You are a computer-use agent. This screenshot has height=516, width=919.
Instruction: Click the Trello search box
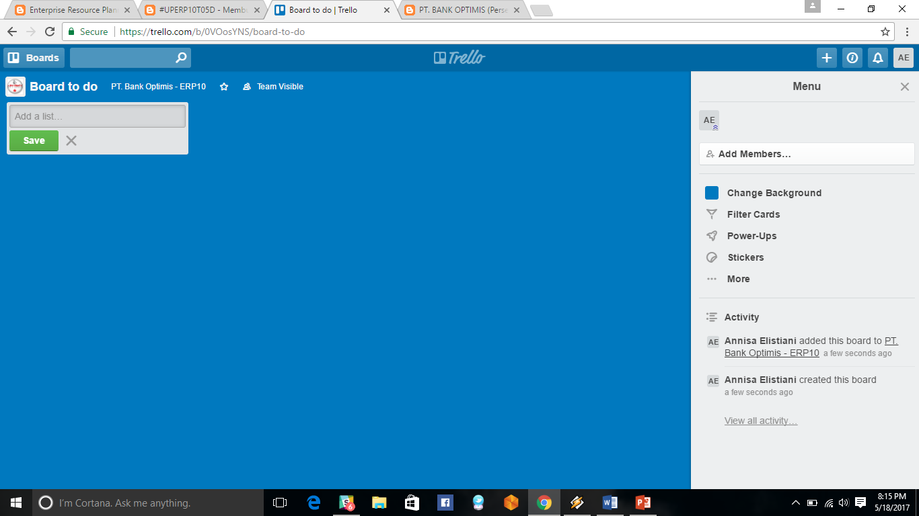[x=131, y=58]
